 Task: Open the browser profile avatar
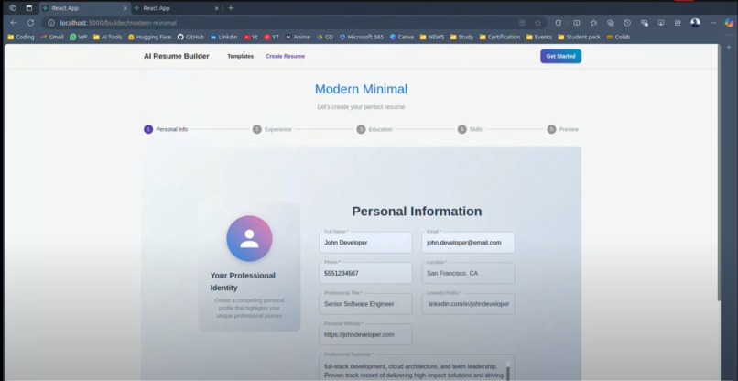(x=695, y=23)
